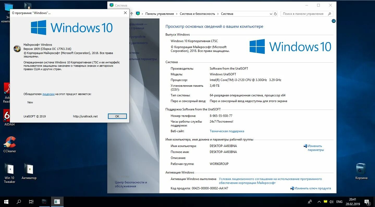Screen dimensions: 375x207
Task: Open the Корзина recycle bin icon
Action: 361,171
